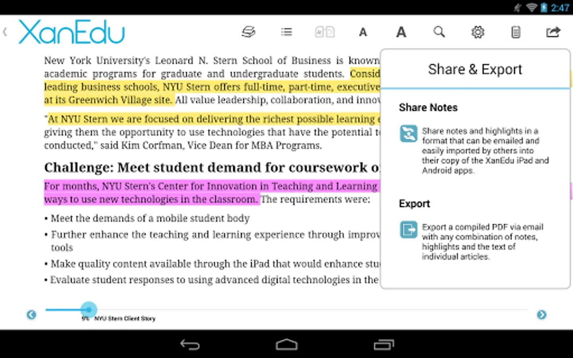Move the reading progress slider handle

pyautogui.click(x=89, y=309)
